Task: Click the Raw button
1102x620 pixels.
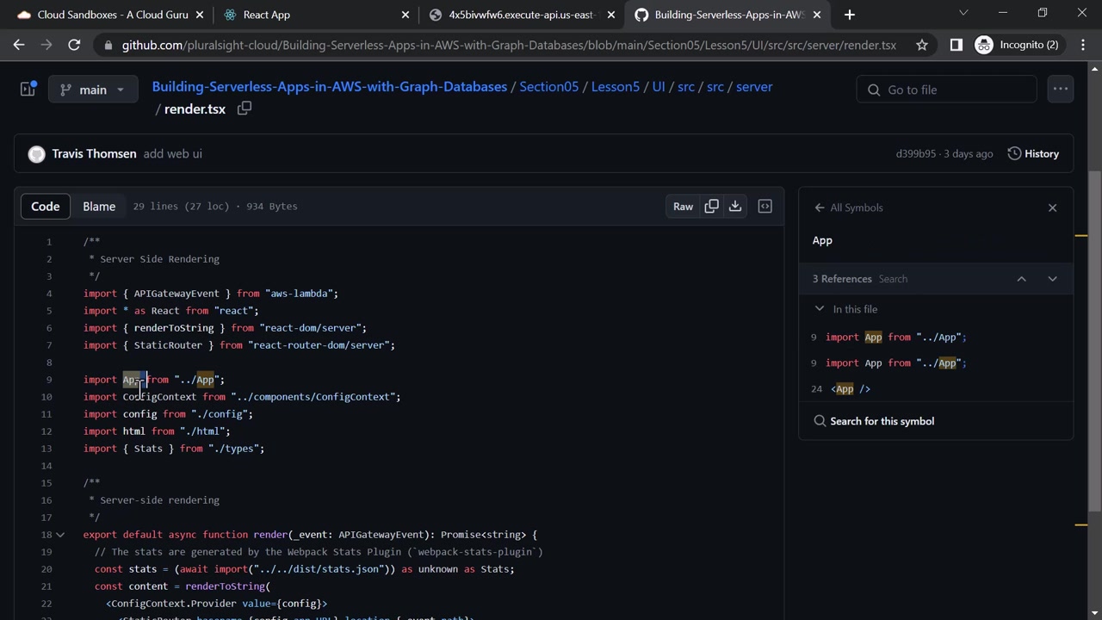Action: [683, 206]
